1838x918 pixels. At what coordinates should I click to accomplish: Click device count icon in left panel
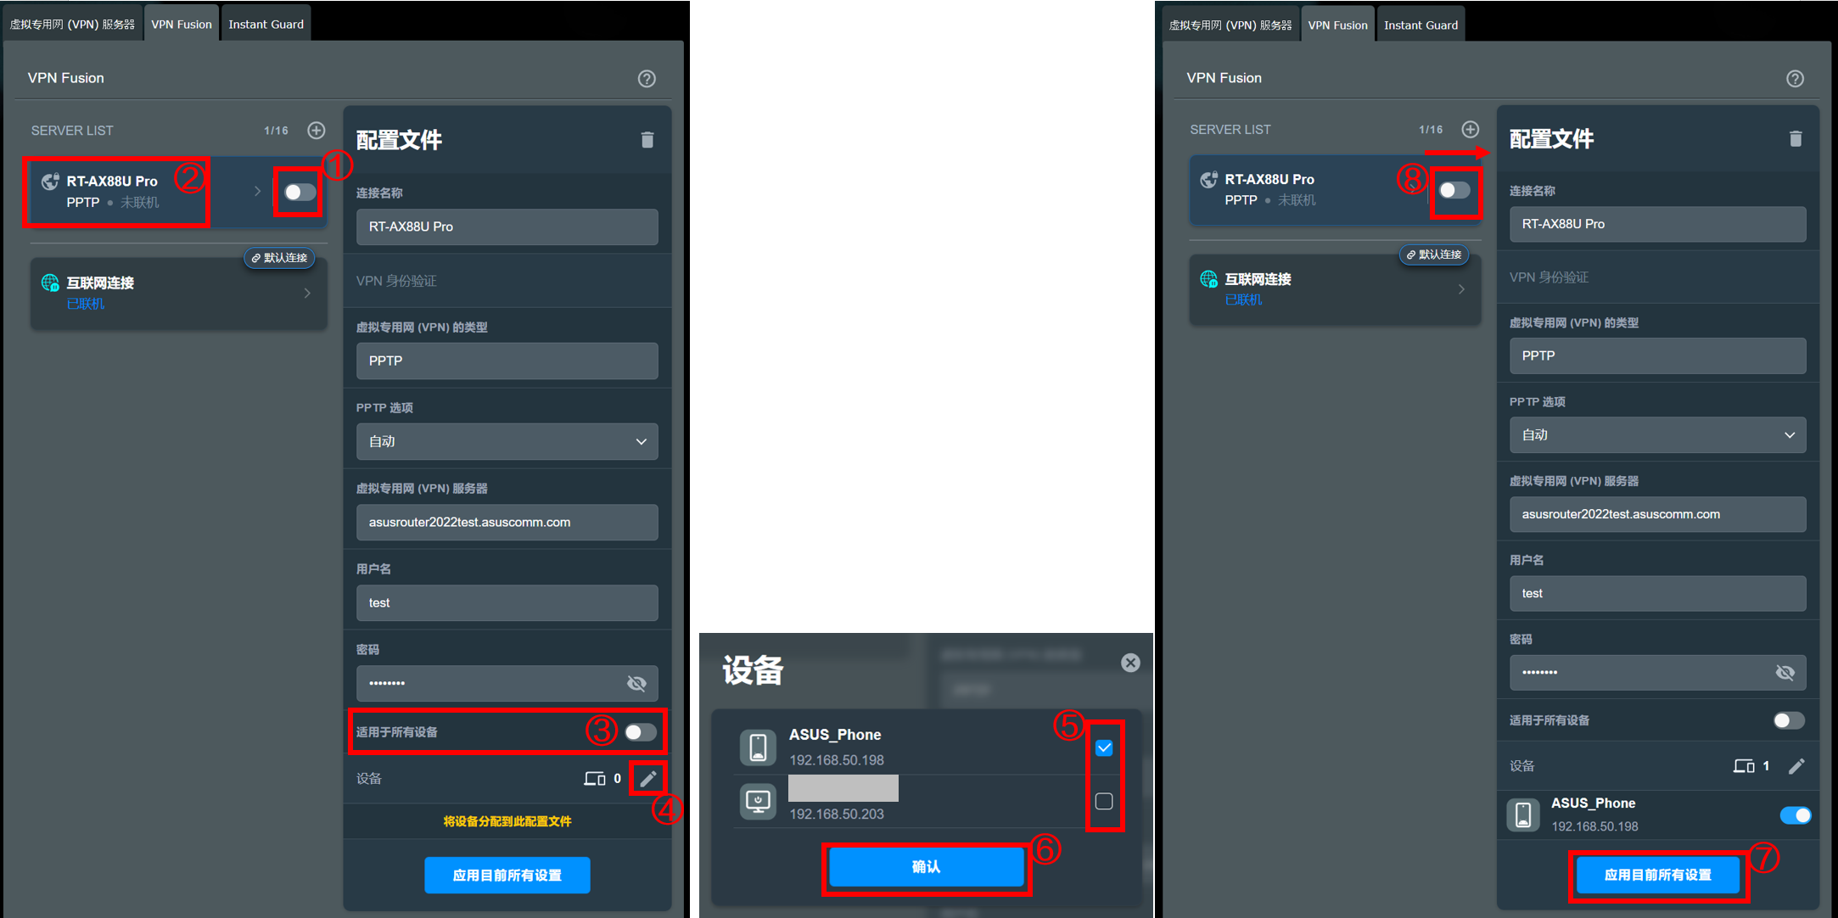pyautogui.click(x=595, y=778)
